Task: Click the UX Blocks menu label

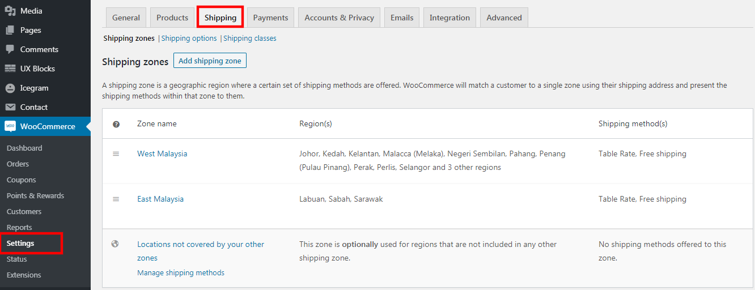Action: click(37, 69)
